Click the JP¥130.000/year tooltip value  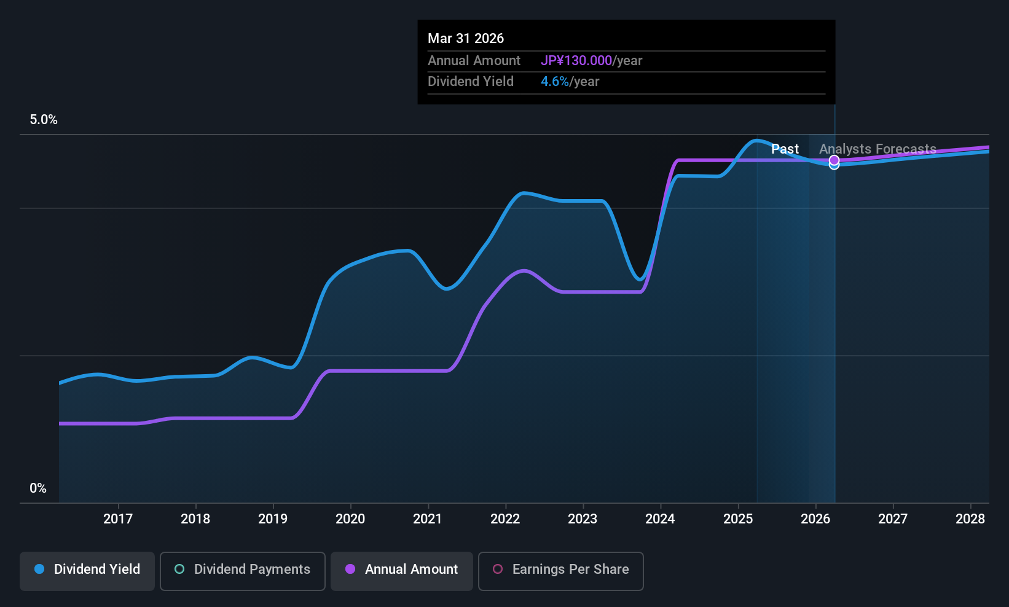[591, 61]
